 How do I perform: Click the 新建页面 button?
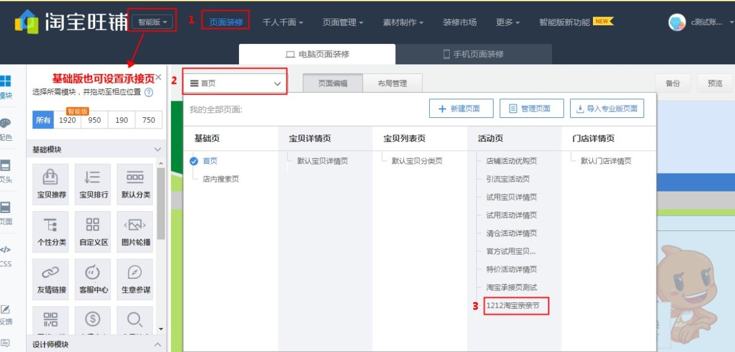[x=461, y=108]
